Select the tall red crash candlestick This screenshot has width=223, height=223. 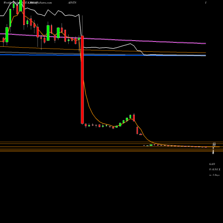82,79
